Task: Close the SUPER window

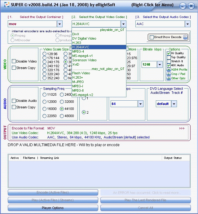Action: (191, 6)
